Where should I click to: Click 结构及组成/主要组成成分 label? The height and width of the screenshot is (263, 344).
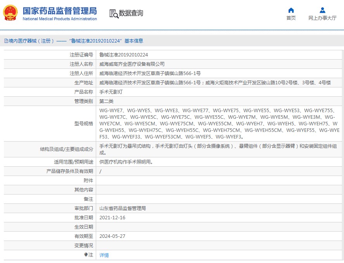[x=66, y=149]
